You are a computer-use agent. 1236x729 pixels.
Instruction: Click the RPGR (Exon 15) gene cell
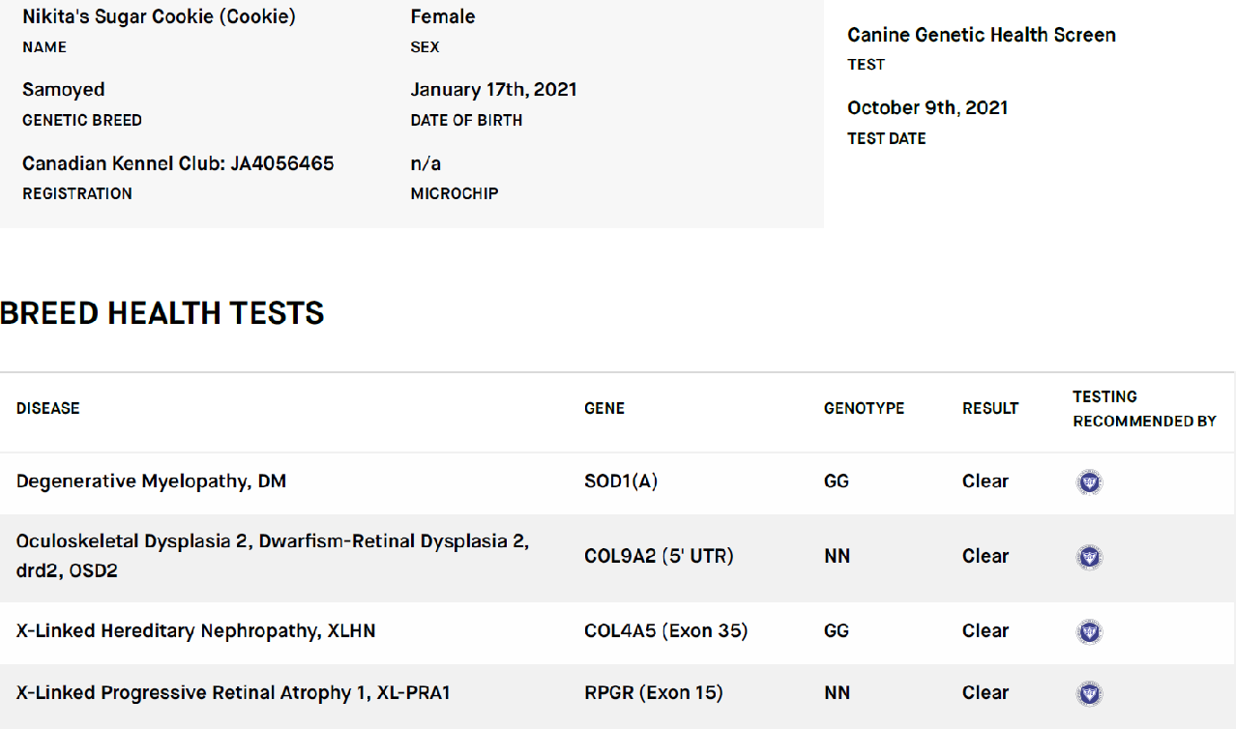[x=654, y=693]
